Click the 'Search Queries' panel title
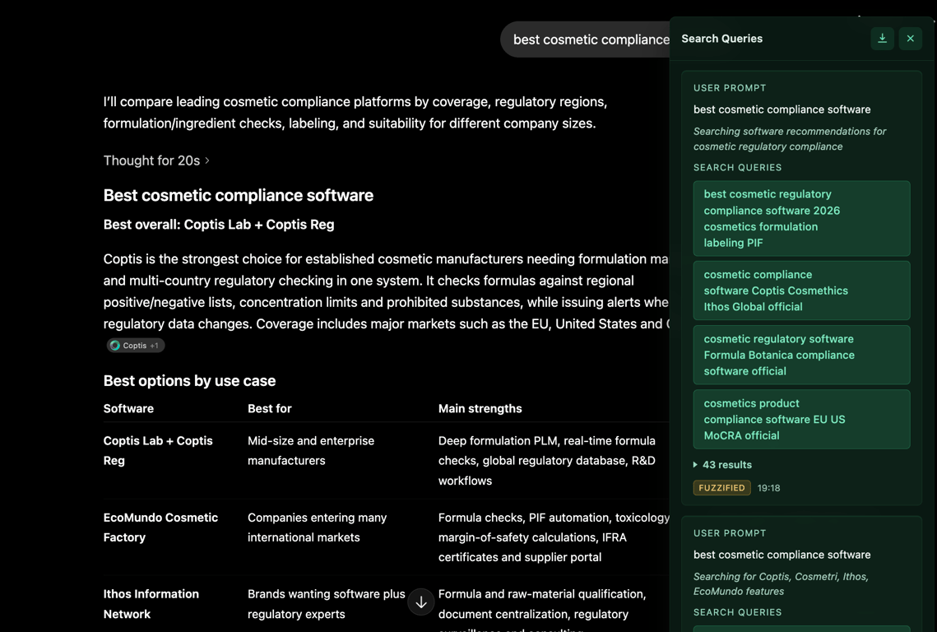Screen dimensions: 937x632 (x=721, y=39)
